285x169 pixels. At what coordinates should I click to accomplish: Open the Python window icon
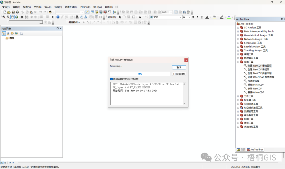[x=109, y=12]
